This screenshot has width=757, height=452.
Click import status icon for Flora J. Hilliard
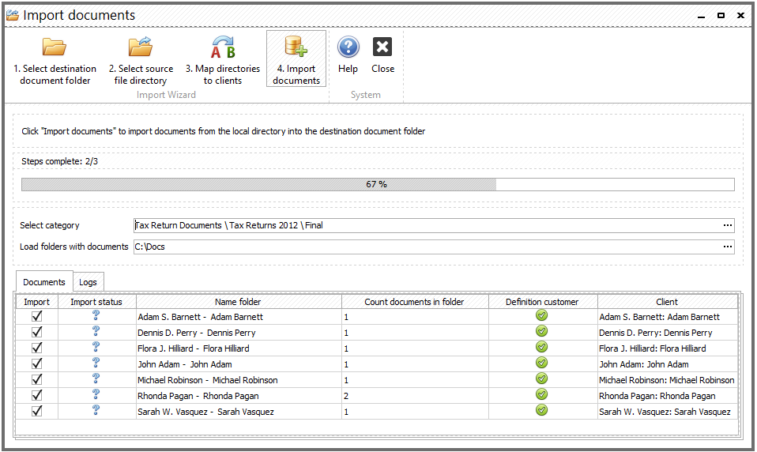coord(96,347)
